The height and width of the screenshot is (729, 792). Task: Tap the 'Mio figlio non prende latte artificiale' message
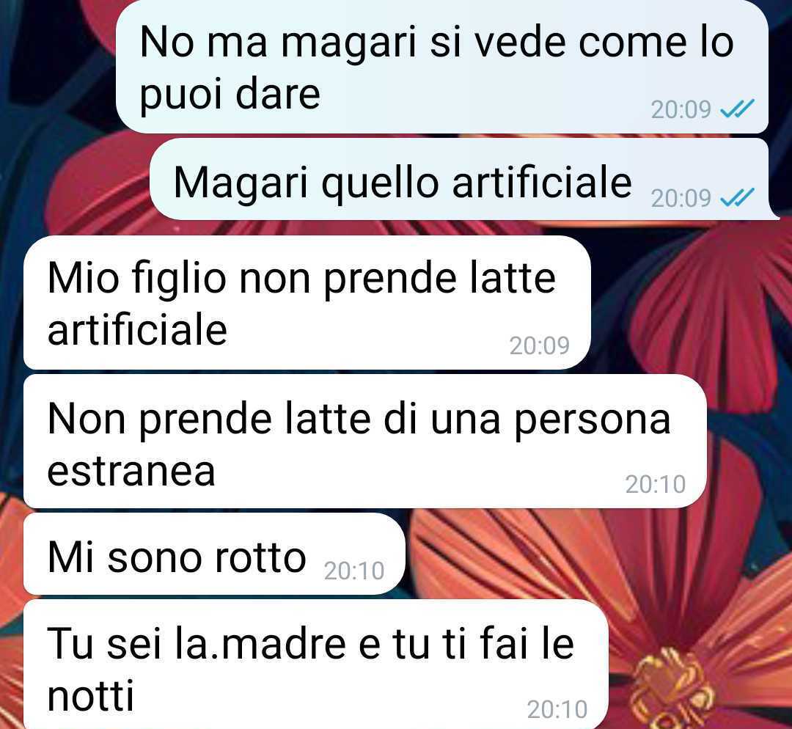[x=307, y=303]
